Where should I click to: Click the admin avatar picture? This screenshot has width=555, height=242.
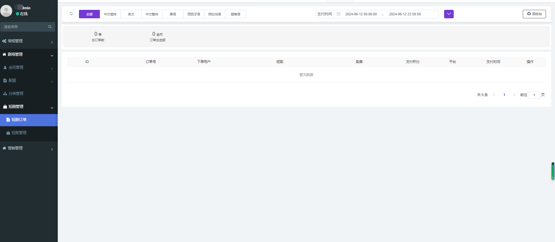(6, 11)
